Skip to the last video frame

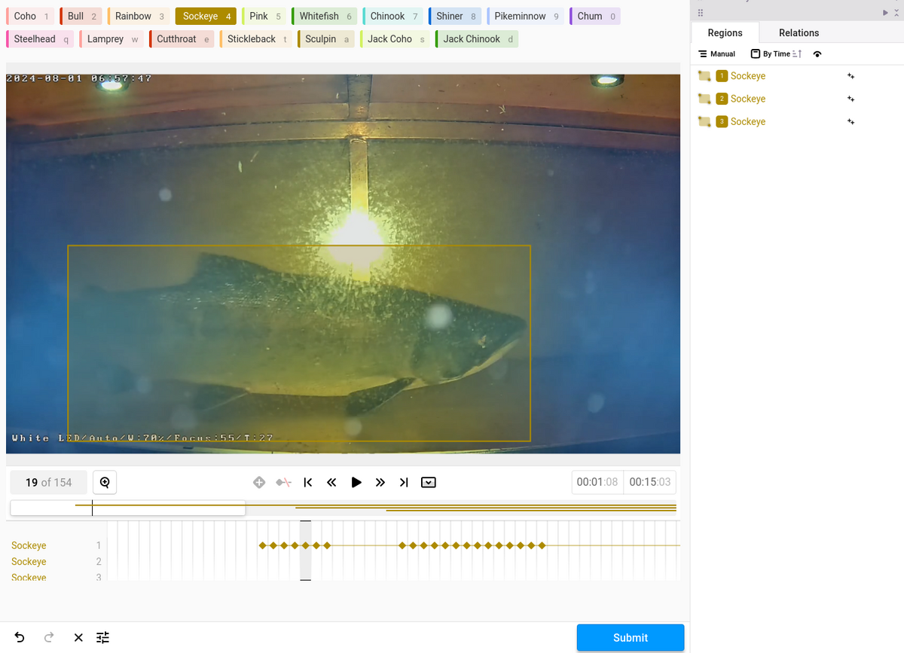pos(404,482)
